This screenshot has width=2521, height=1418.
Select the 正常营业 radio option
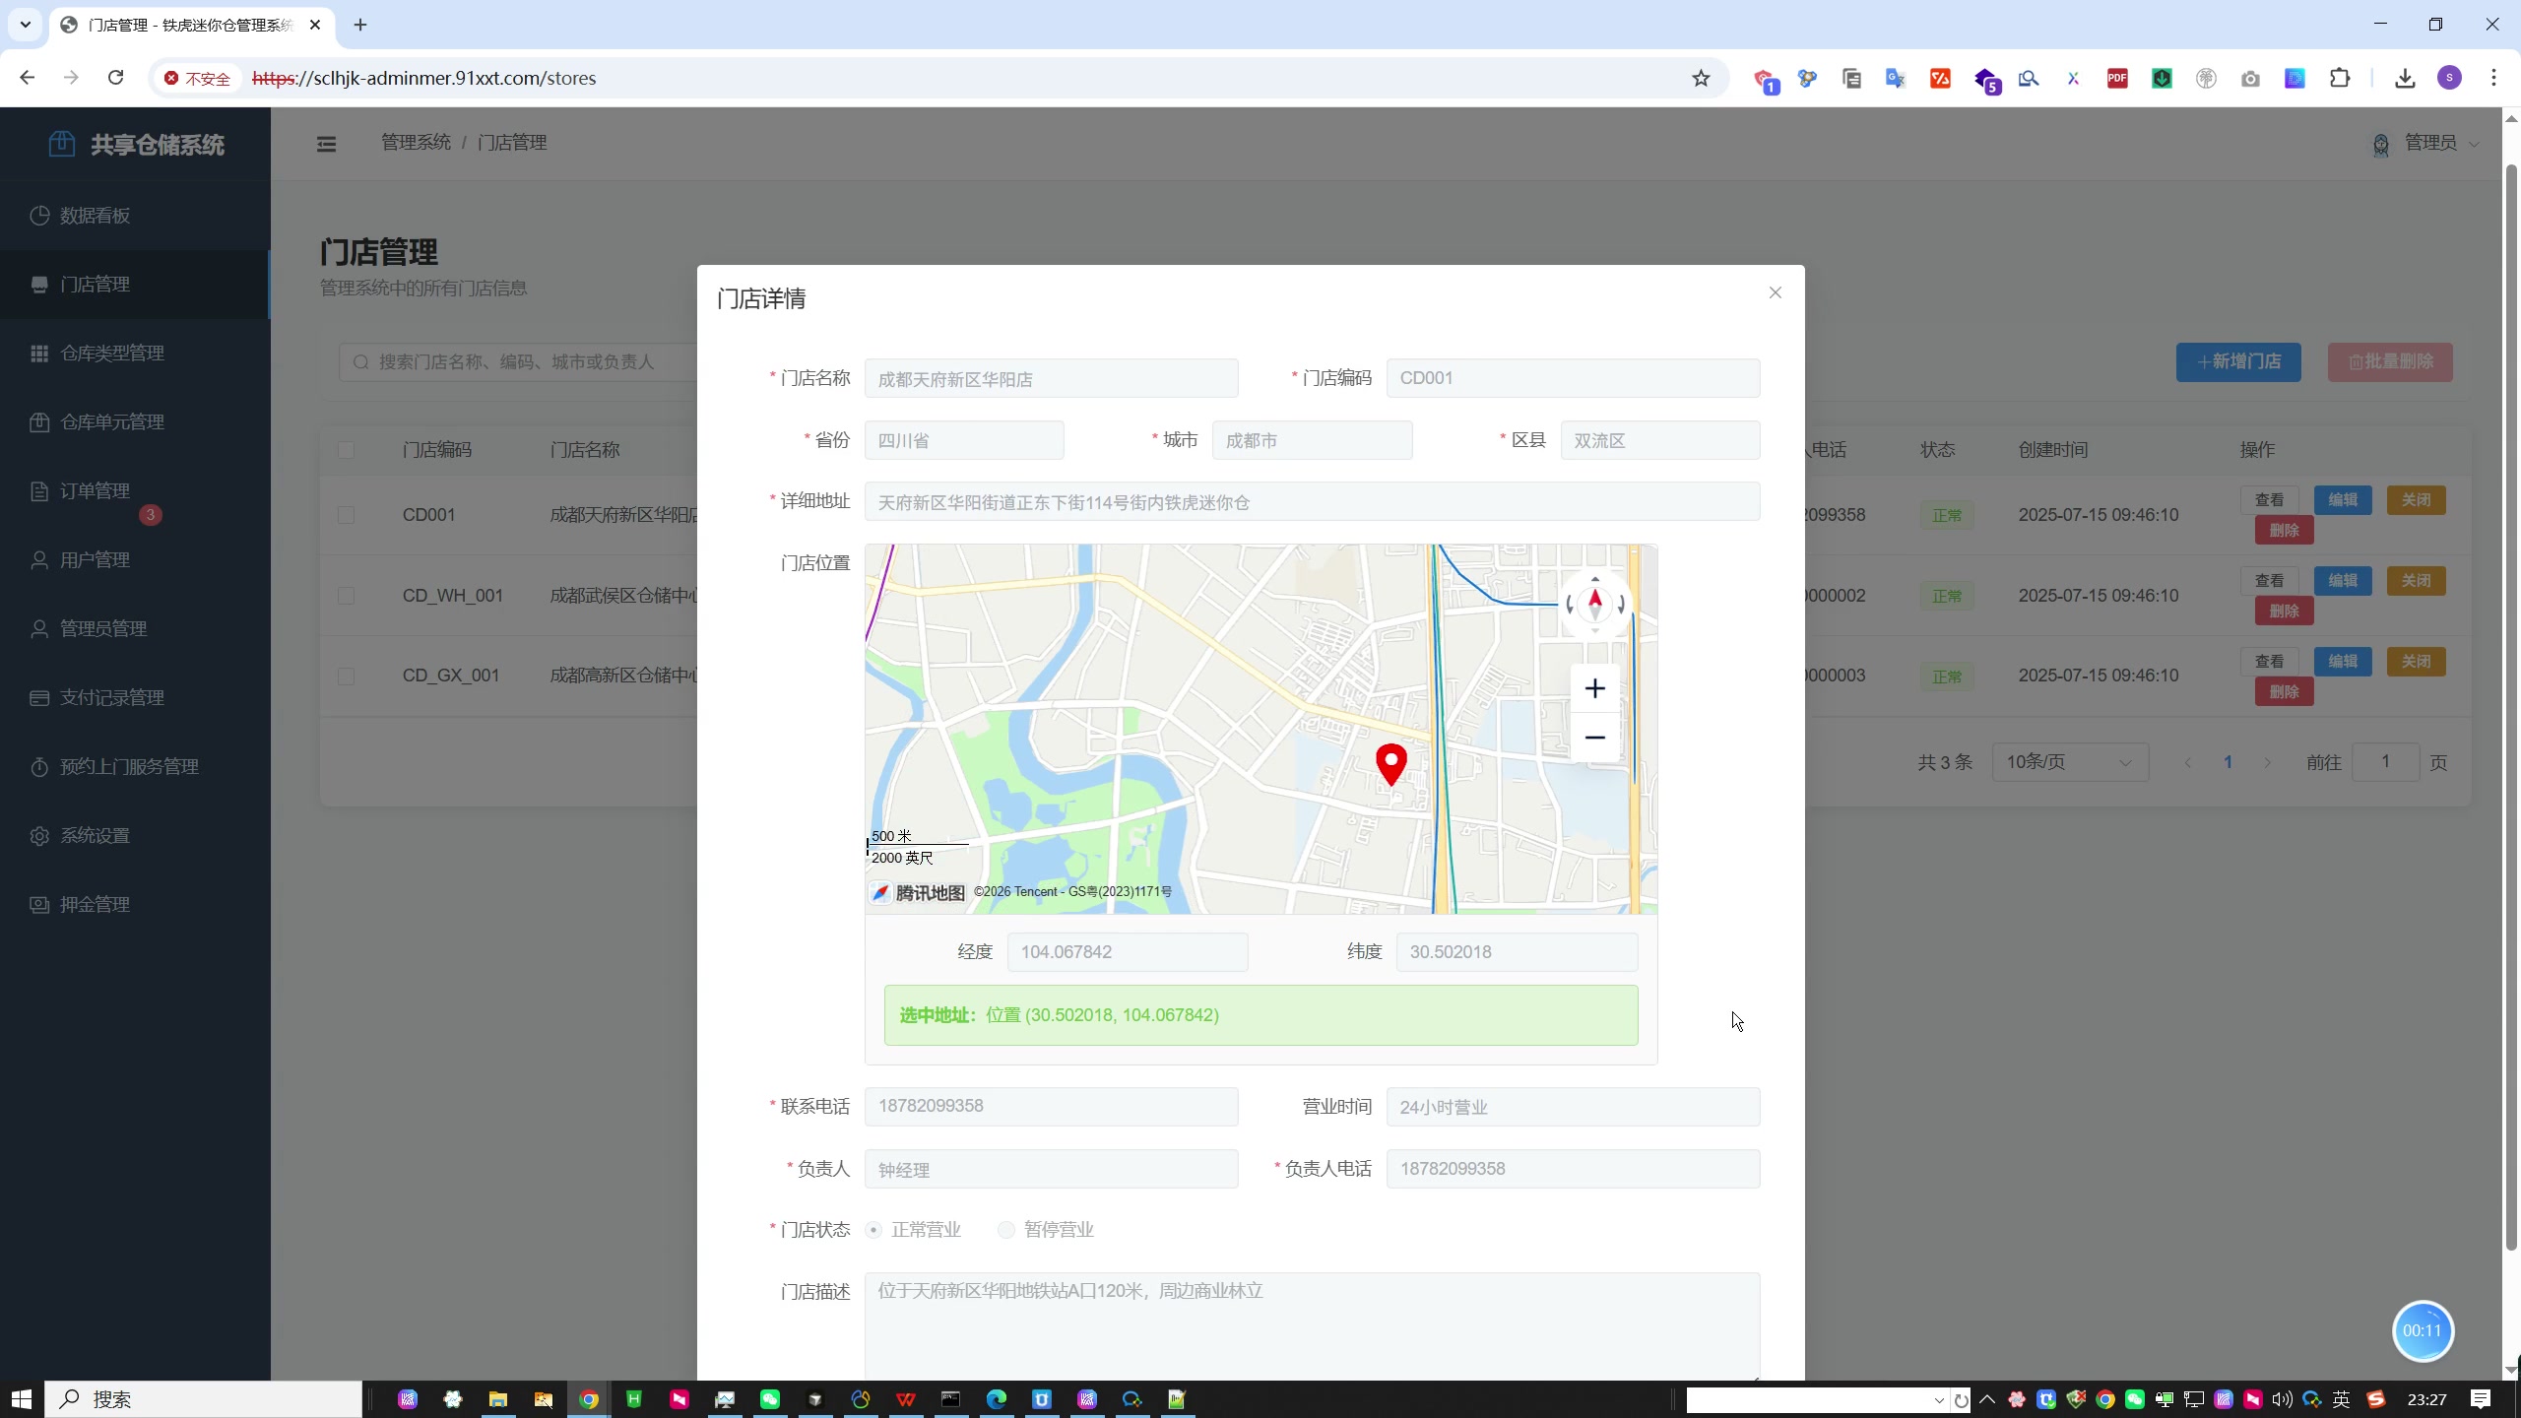coord(873,1230)
